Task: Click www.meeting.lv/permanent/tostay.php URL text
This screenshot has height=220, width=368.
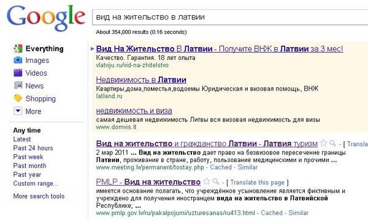Action: pos(150,167)
